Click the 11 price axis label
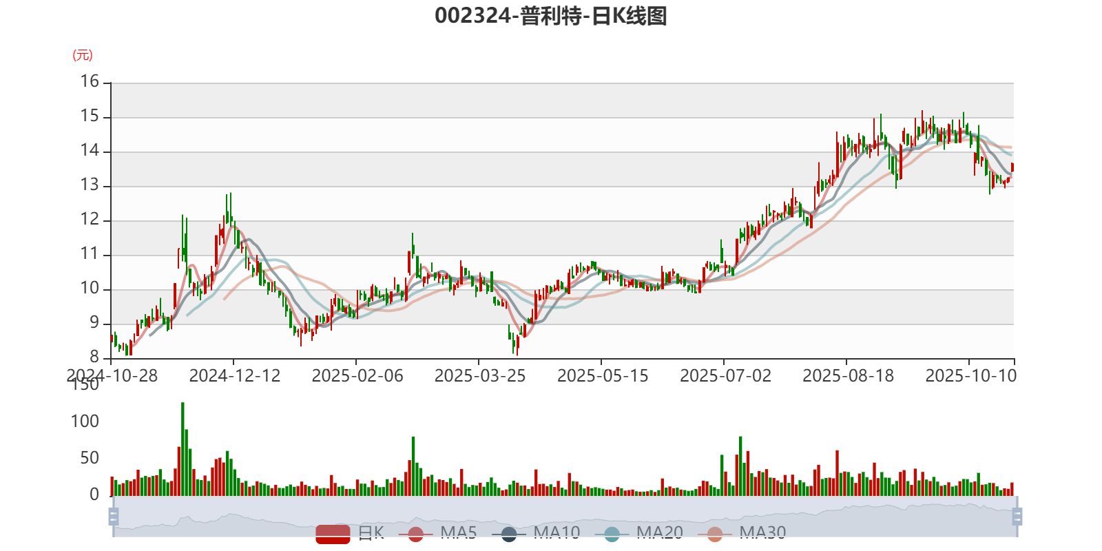Viewport: 1102px width, 551px height. coord(90,254)
